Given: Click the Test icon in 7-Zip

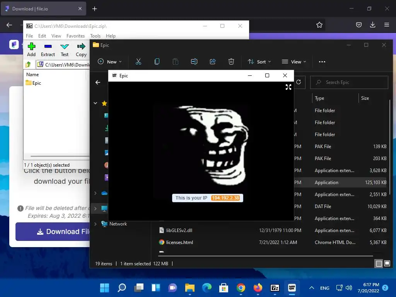Looking at the screenshot, I should coord(65,50).
